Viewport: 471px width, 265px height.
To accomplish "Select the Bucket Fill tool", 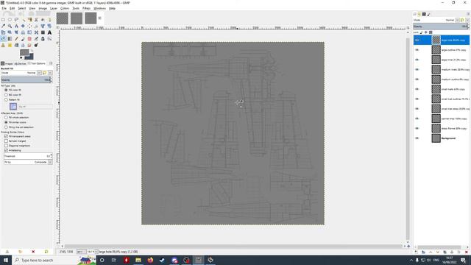I will point(3,39).
